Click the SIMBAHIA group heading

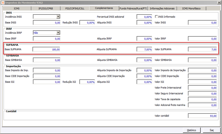[x=12, y=56]
